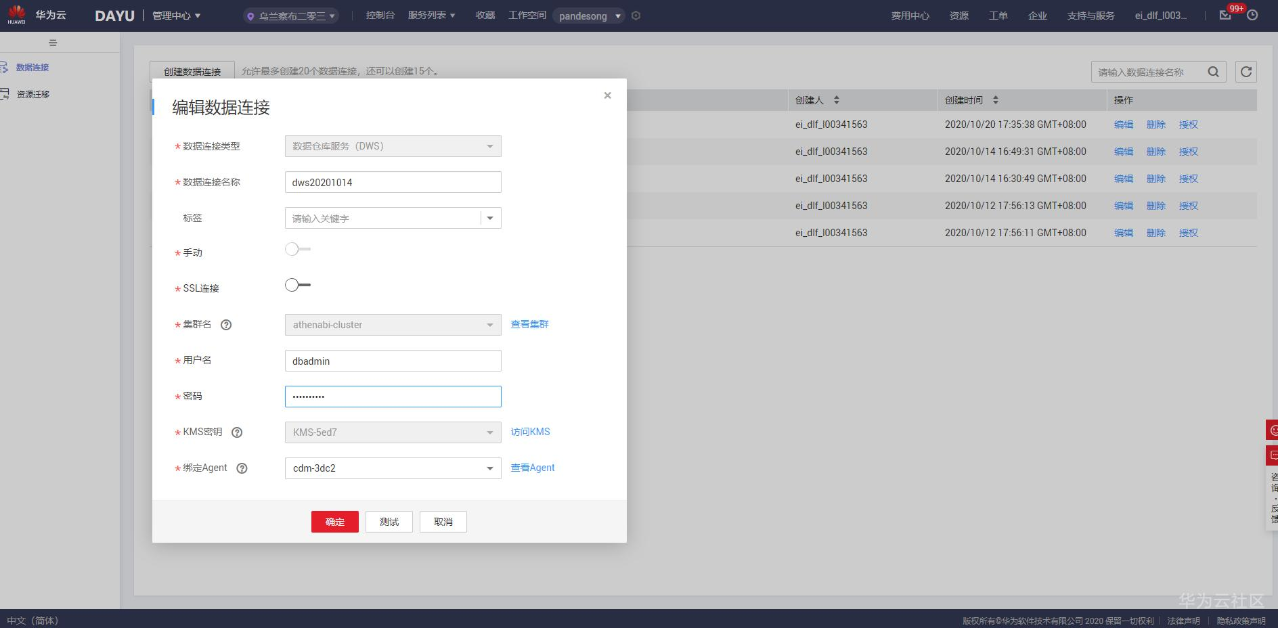
Task: Click 编辑 for the 17:56:13 row
Action: 1124,206
